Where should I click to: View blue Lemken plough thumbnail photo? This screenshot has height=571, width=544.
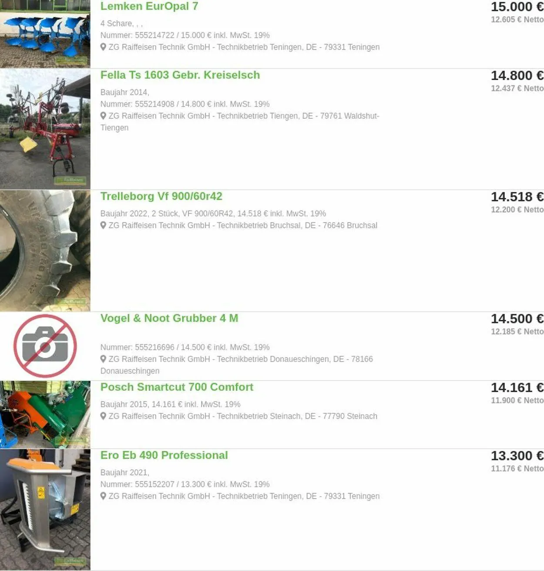click(x=45, y=34)
